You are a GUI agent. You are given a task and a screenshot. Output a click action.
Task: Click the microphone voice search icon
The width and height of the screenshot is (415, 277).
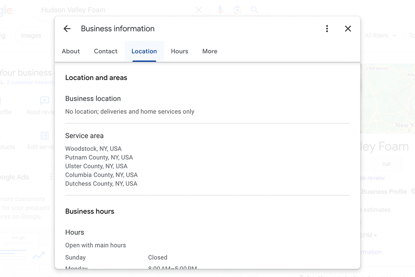point(220,10)
